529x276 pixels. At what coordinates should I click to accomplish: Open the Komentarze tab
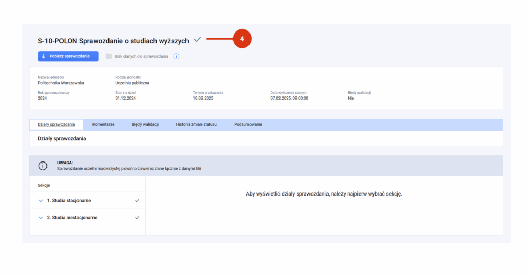[x=103, y=124]
